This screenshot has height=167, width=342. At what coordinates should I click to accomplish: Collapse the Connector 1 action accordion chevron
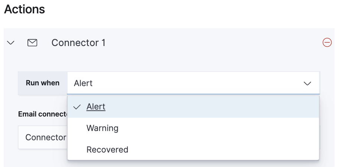[x=11, y=43]
